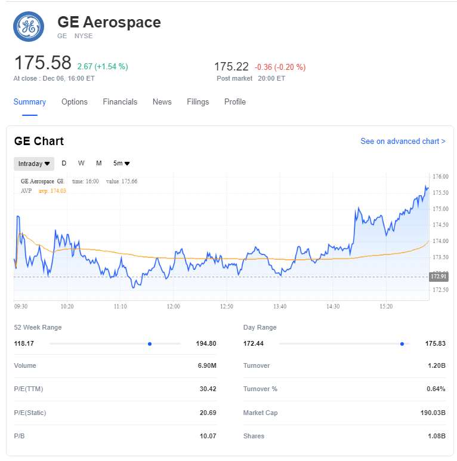Switch chart to monthly (M) view
Screen dimensions: 457x461
coord(99,164)
